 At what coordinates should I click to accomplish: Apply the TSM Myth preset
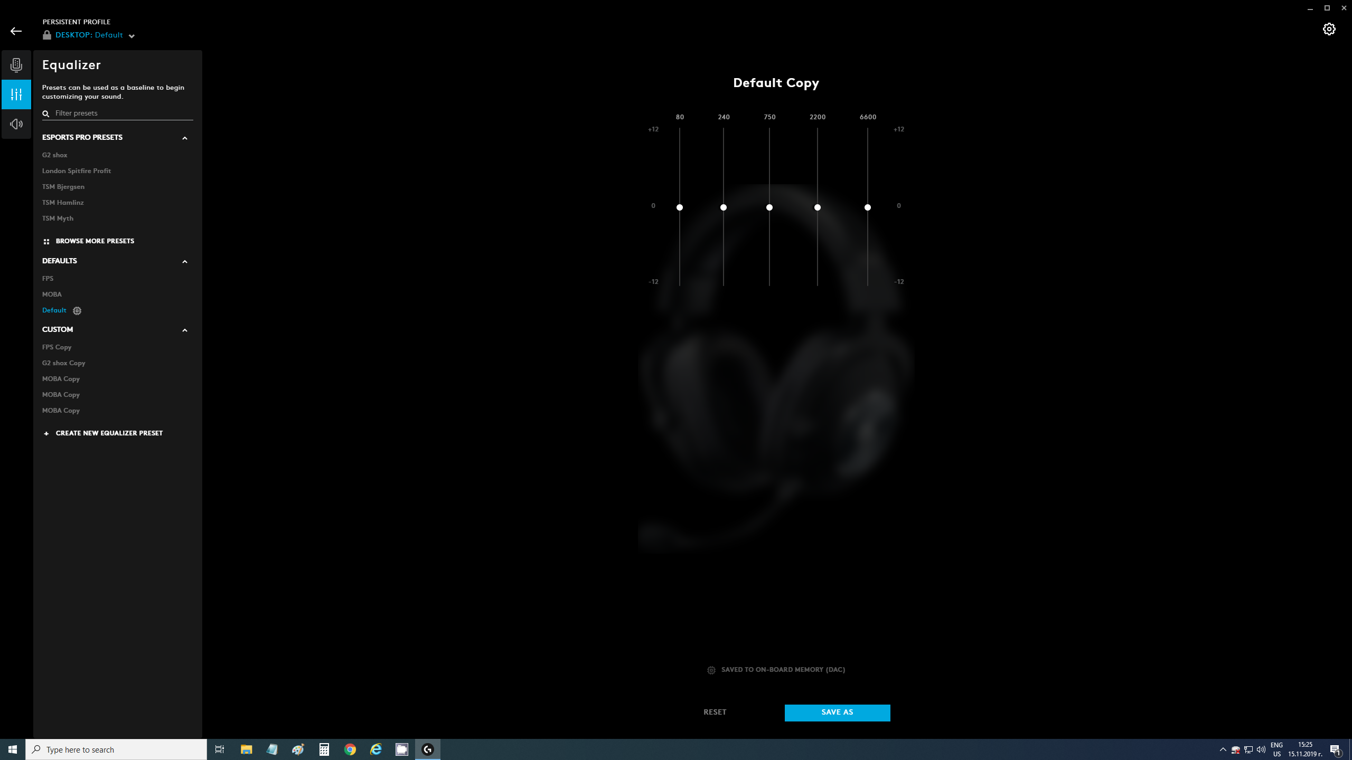[x=58, y=218]
